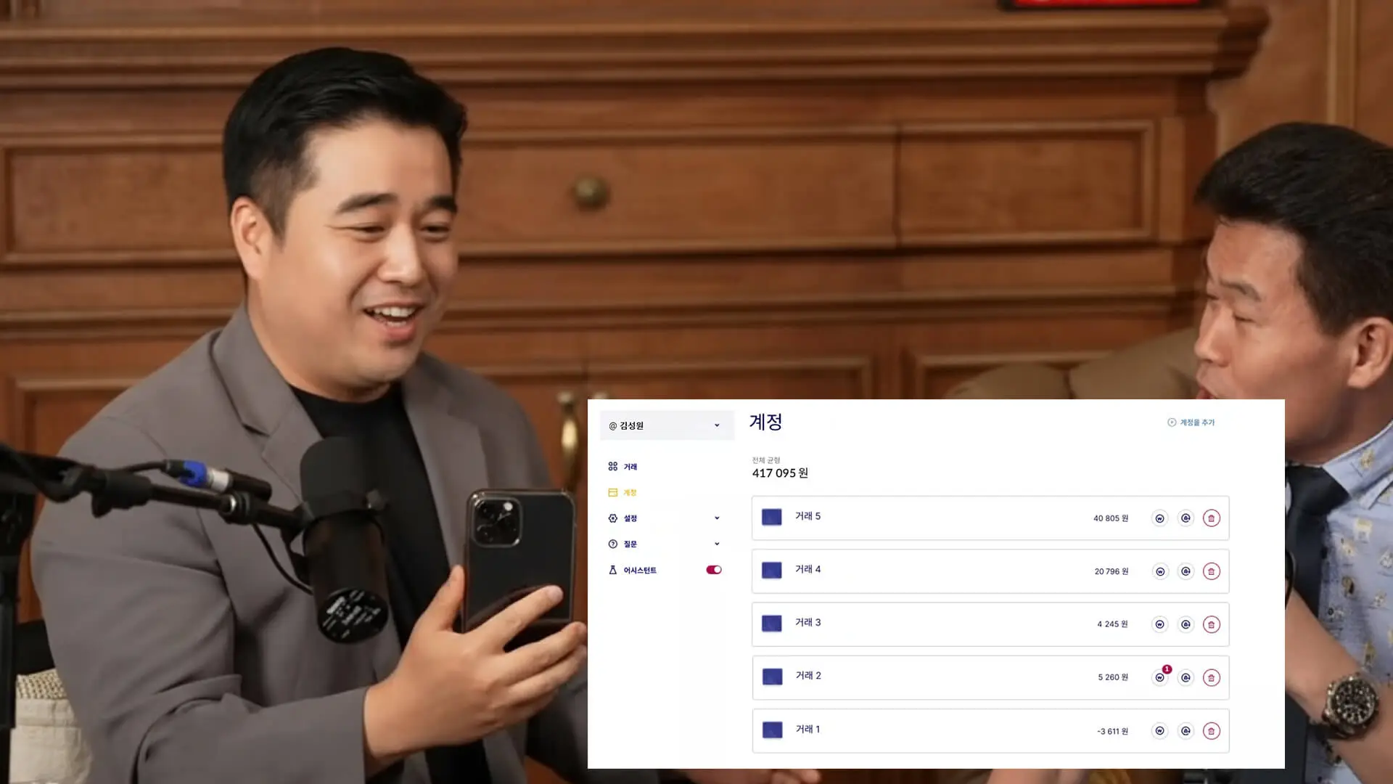
Task: Toggle the 어시스턴트 switch off
Action: point(714,570)
